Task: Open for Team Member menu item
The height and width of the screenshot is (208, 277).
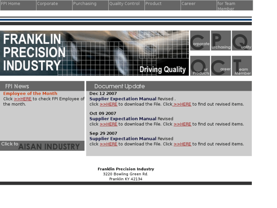Action: point(235,5)
